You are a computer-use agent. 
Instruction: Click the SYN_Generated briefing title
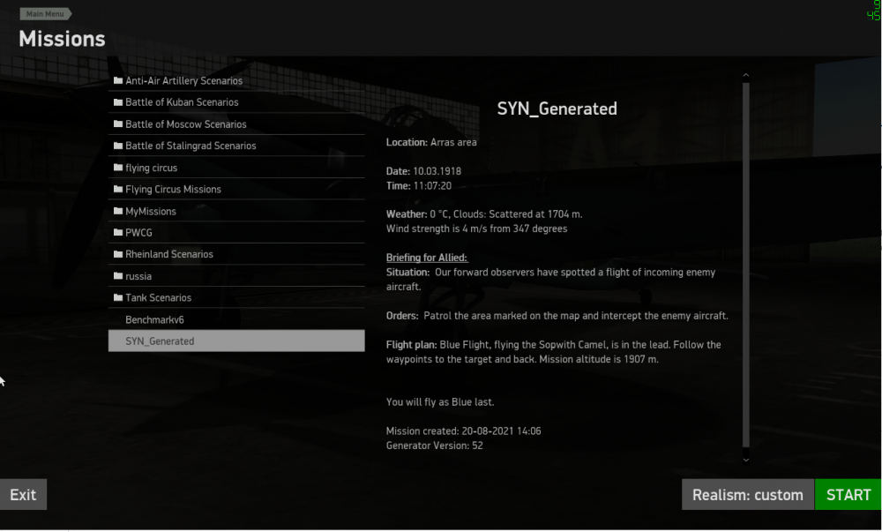pyautogui.click(x=557, y=109)
